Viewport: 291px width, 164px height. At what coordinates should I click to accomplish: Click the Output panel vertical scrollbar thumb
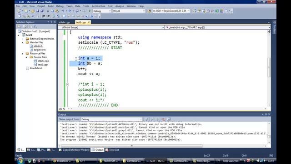(269, 137)
